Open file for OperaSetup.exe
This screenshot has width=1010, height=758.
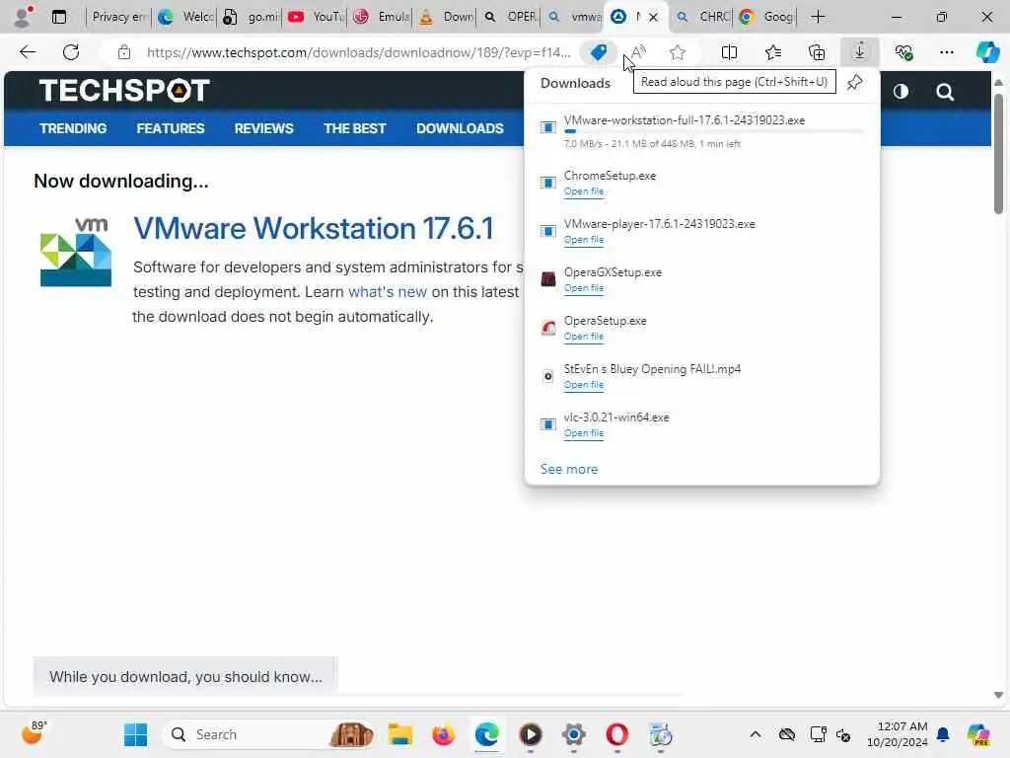tap(584, 337)
